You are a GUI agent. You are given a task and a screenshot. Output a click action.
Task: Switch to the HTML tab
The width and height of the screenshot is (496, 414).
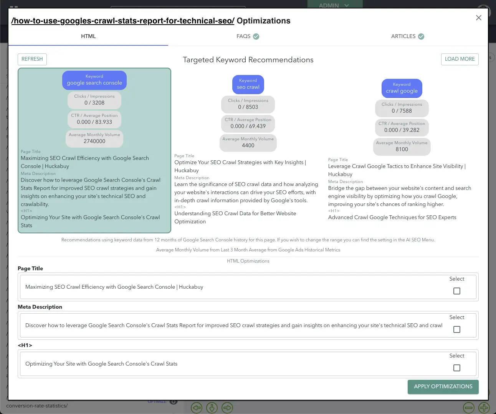88,36
